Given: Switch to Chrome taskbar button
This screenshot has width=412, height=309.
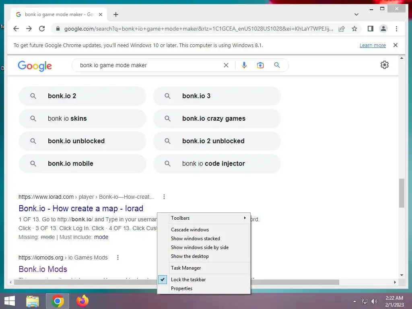Looking at the screenshot, I should (58, 301).
